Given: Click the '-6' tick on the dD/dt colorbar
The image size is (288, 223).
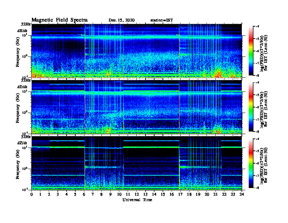Looking at the screenshot, I should (x=258, y=107).
